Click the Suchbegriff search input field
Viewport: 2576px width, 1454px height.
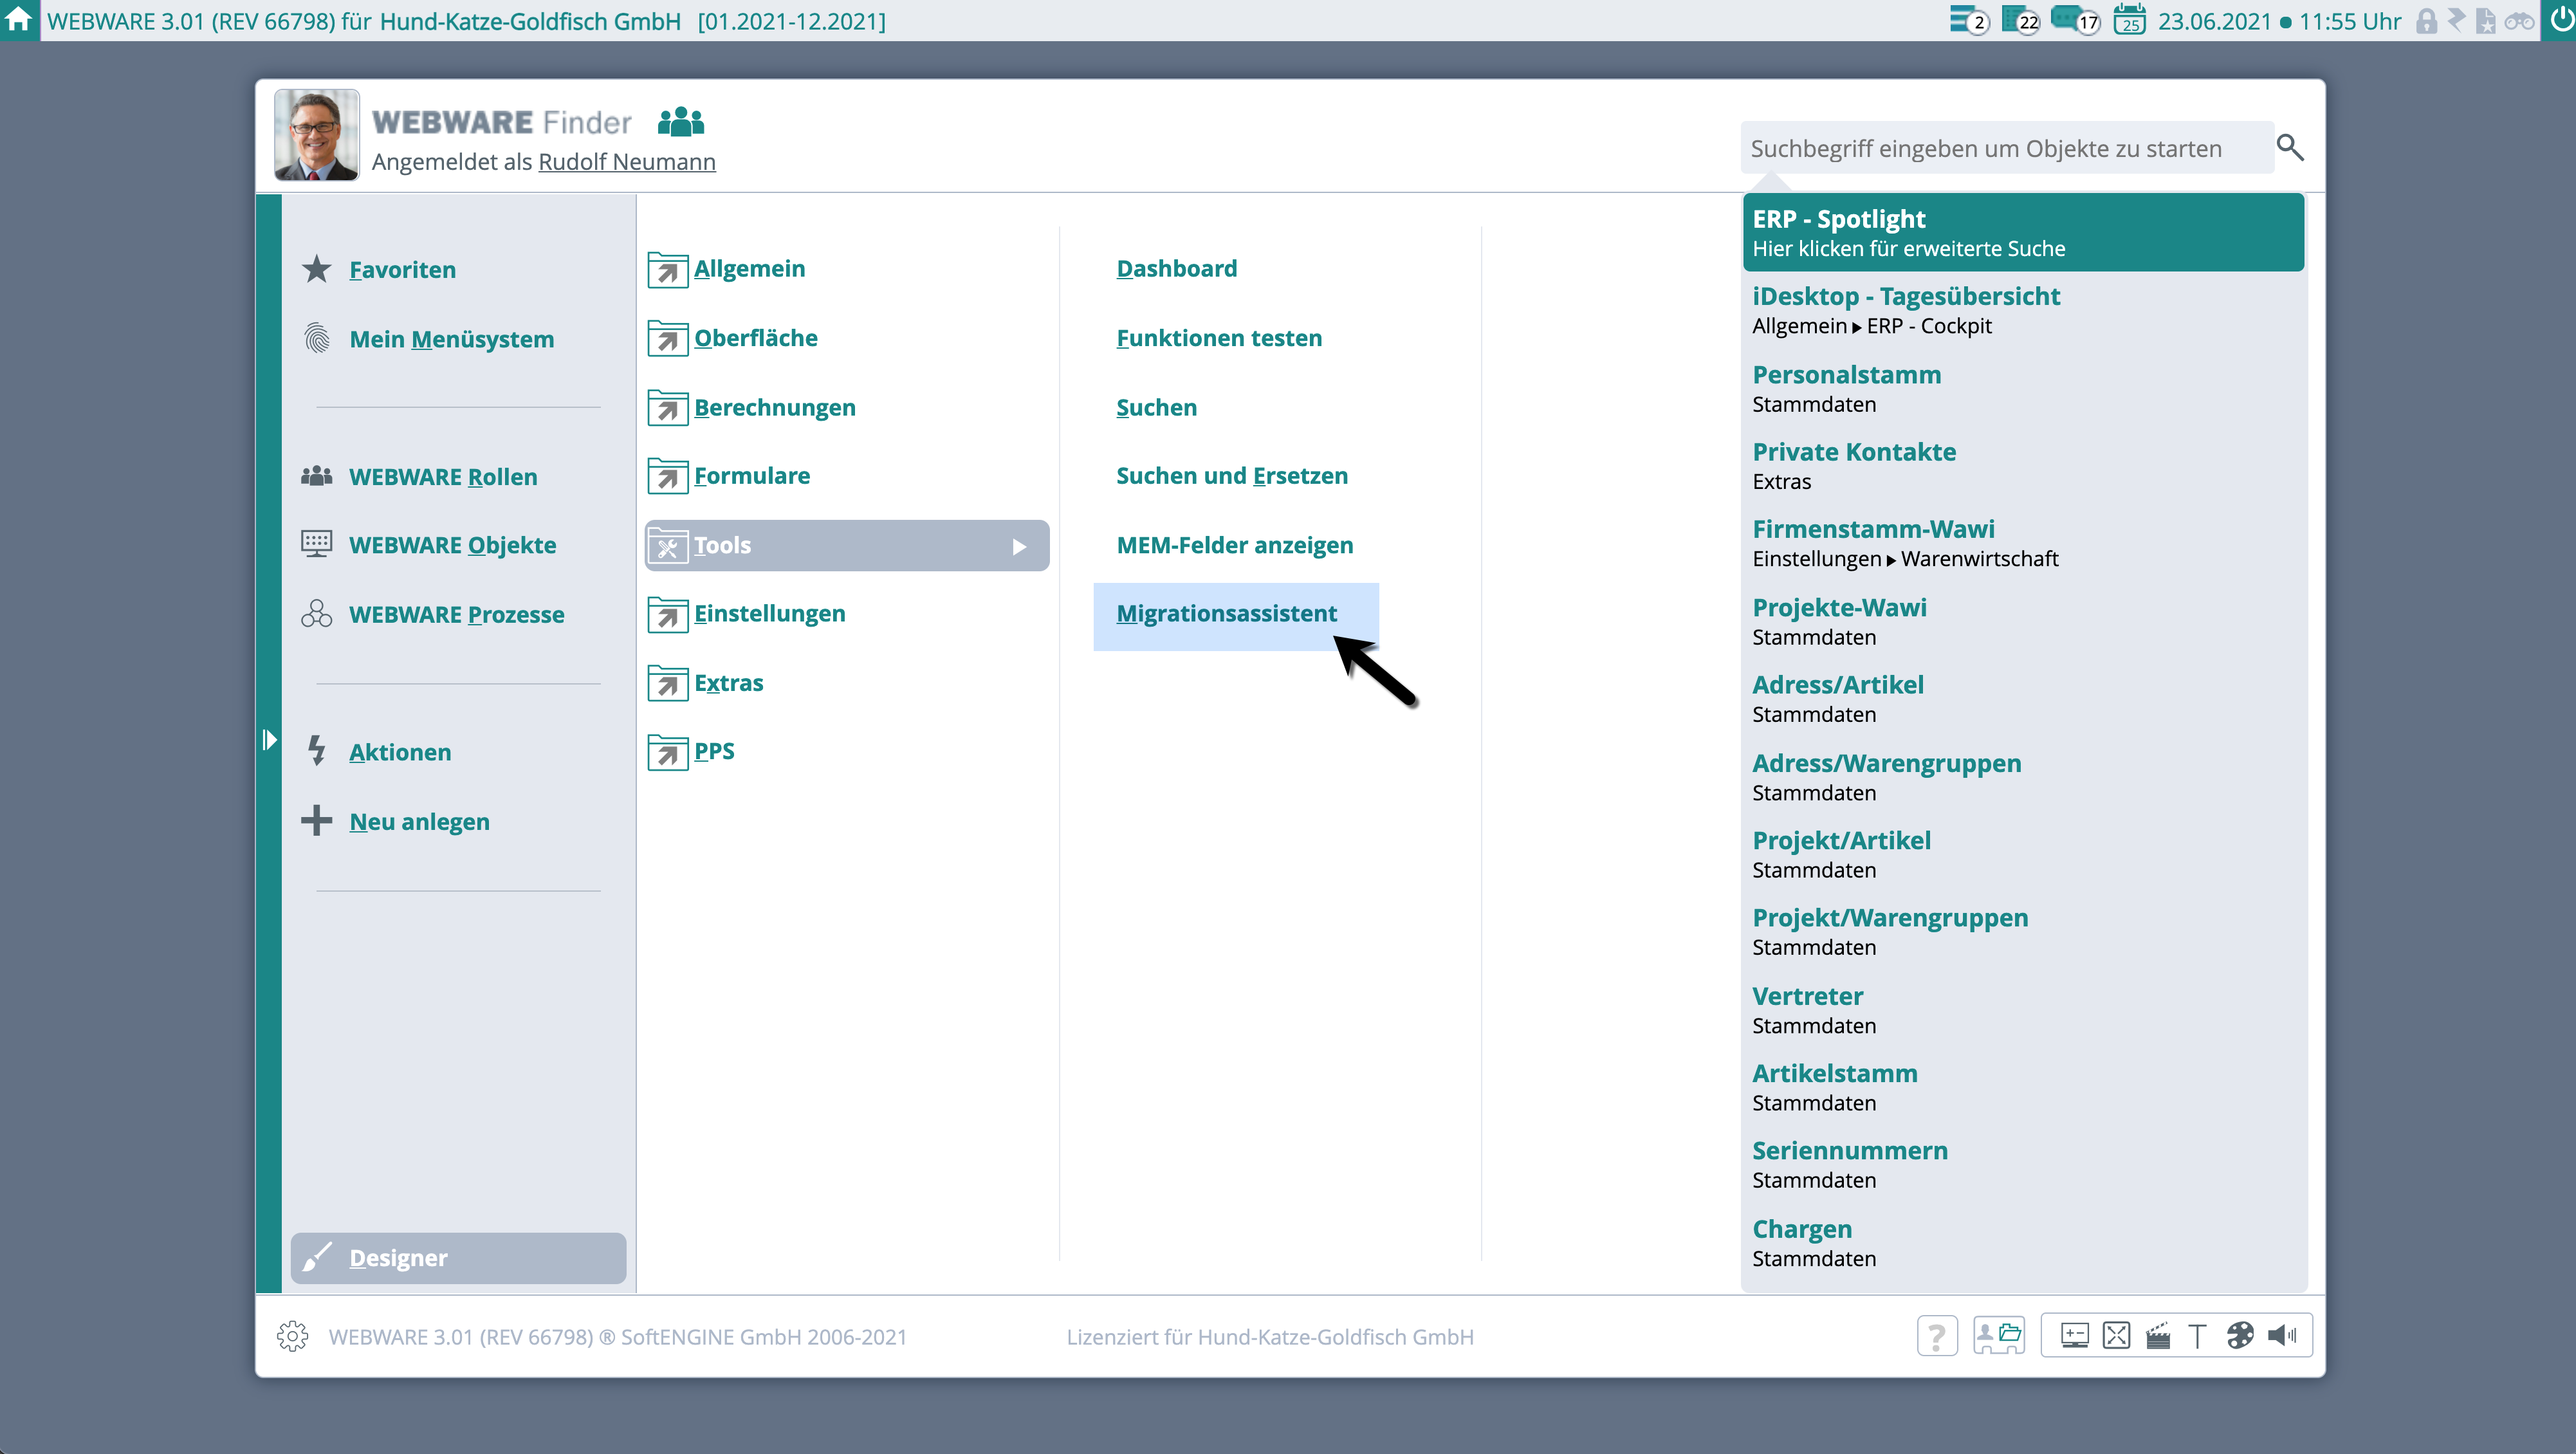[2005, 148]
